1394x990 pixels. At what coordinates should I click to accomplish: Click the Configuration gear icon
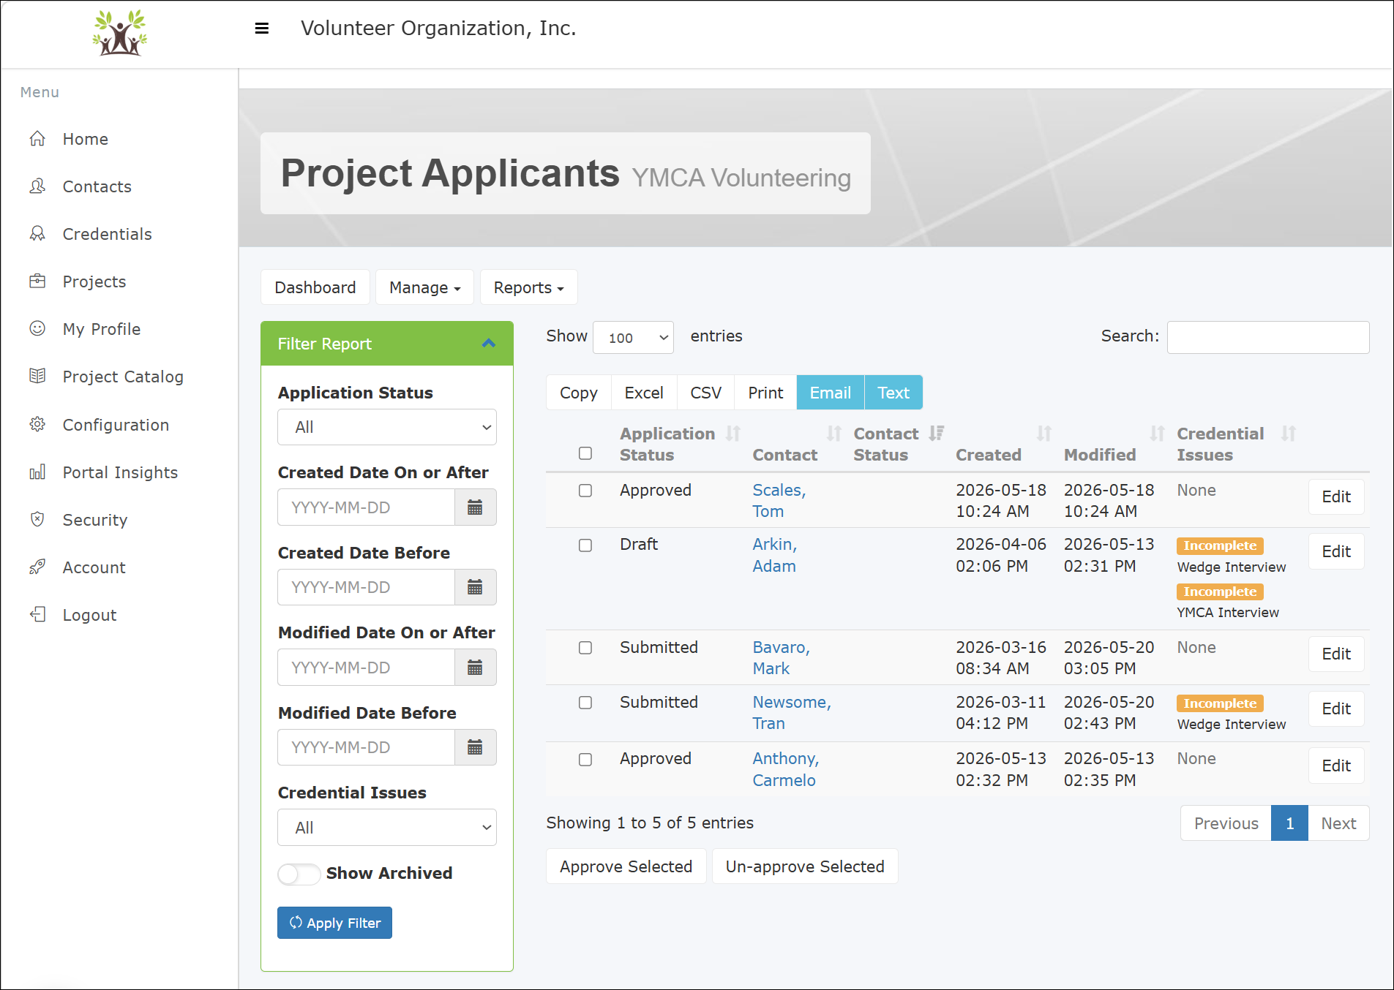click(x=37, y=424)
